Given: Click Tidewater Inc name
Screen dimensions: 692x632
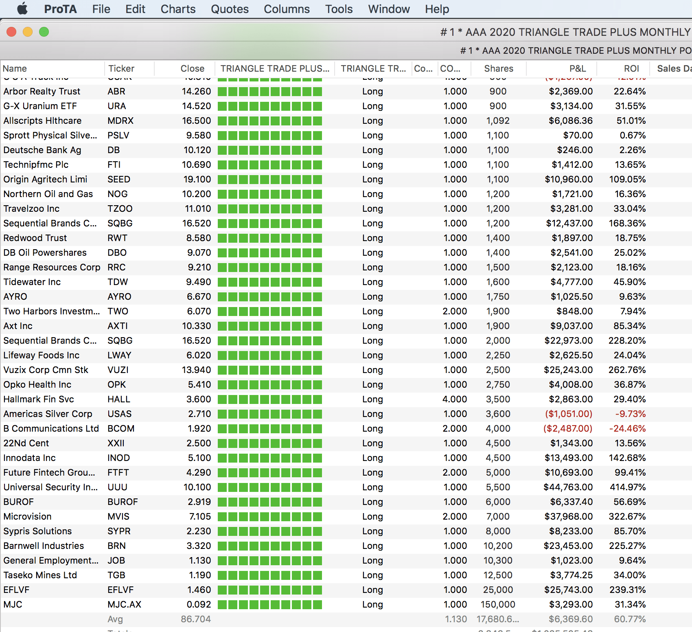Looking at the screenshot, I should point(32,282).
